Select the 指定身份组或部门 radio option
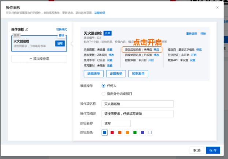 click(x=104, y=94)
